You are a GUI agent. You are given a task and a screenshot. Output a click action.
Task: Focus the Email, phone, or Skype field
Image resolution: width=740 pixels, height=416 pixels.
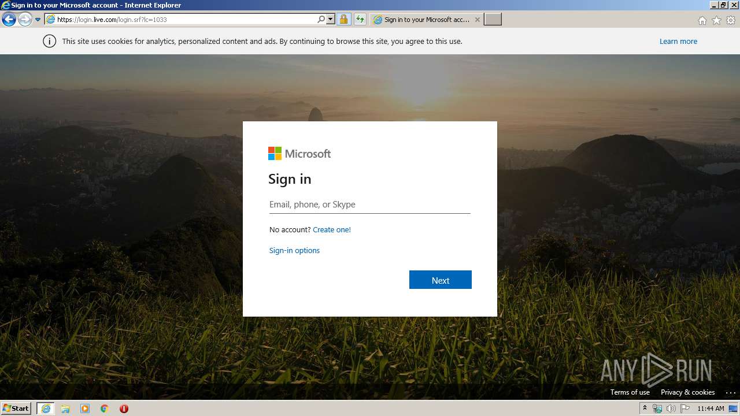(370, 205)
